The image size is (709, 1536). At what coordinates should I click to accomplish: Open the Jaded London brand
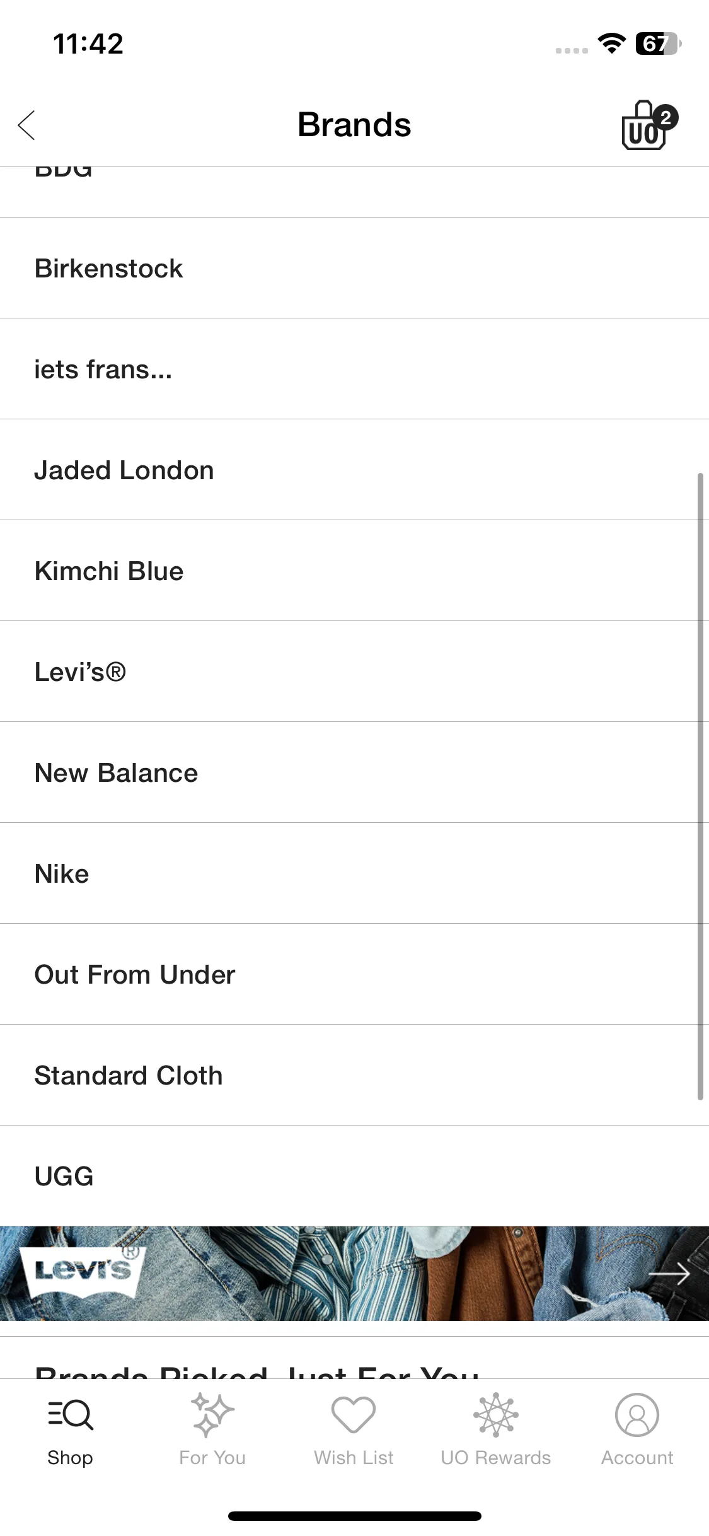tap(354, 470)
